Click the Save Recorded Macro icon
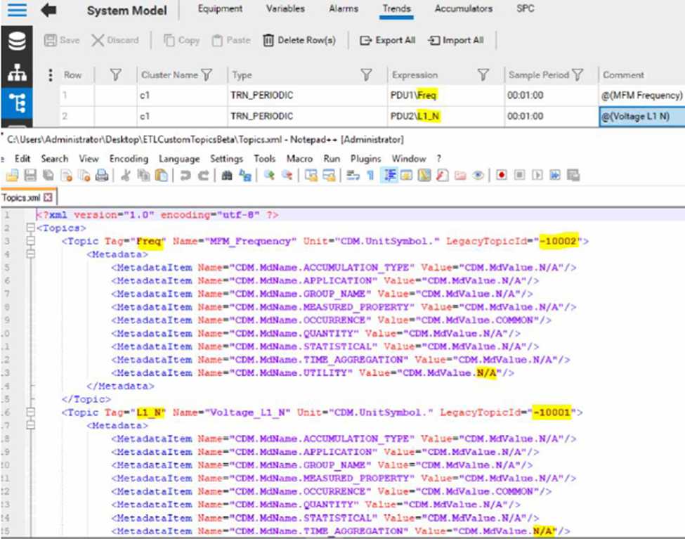Viewport: 685px width, 539px height. coord(573,176)
